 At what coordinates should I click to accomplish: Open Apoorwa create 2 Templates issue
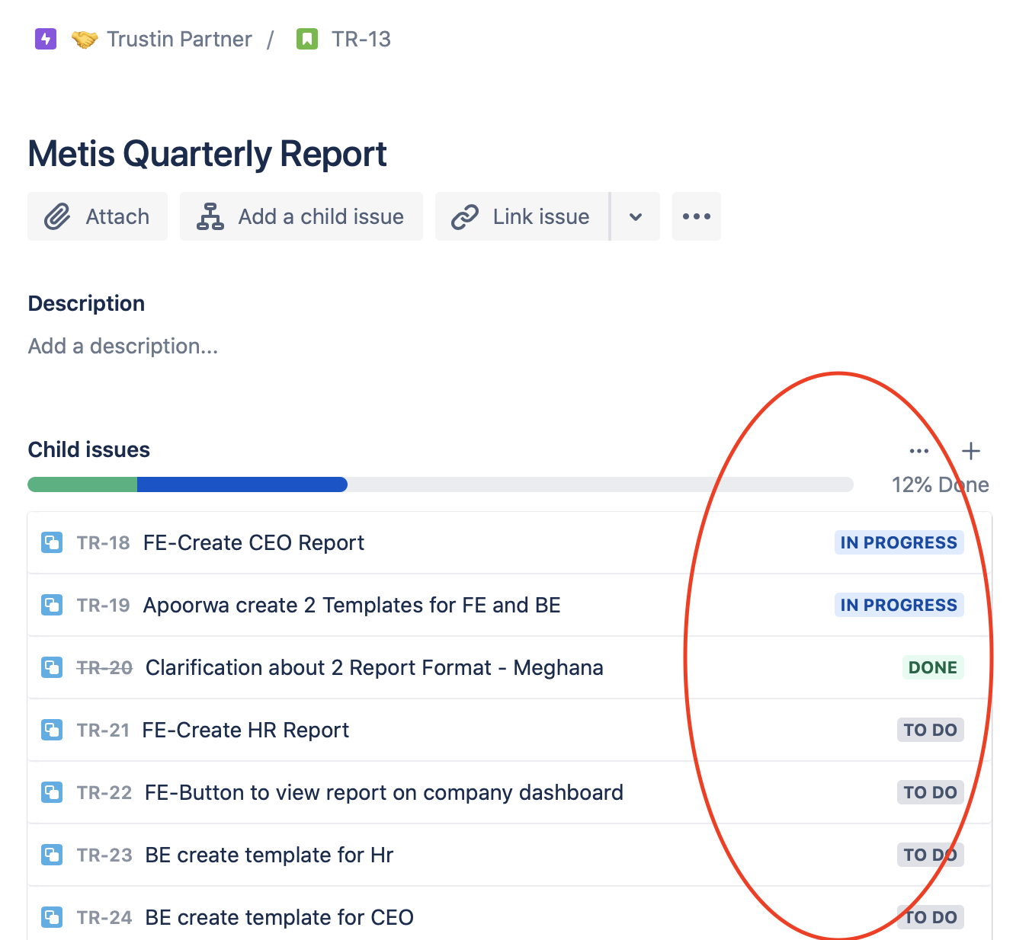pyautogui.click(x=352, y=605)
